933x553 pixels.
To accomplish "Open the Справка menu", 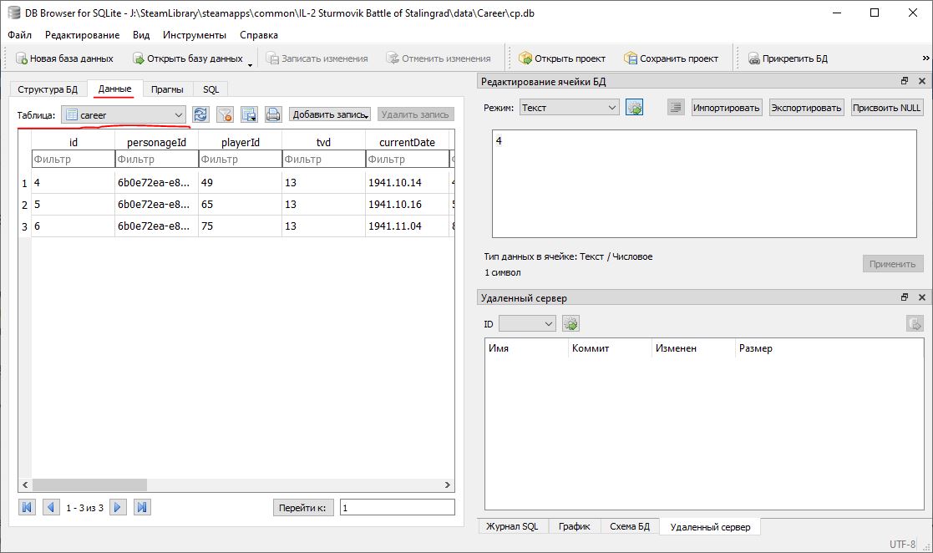I will click(259, 34).
